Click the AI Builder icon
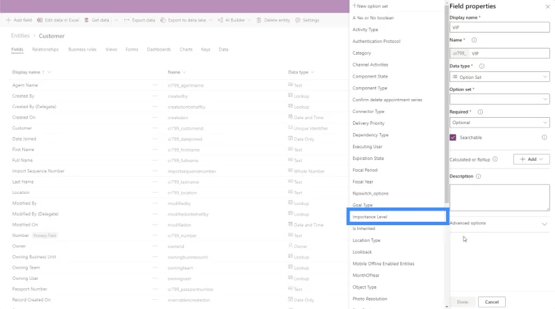This screenshot has width=555, height=309. 220,20
